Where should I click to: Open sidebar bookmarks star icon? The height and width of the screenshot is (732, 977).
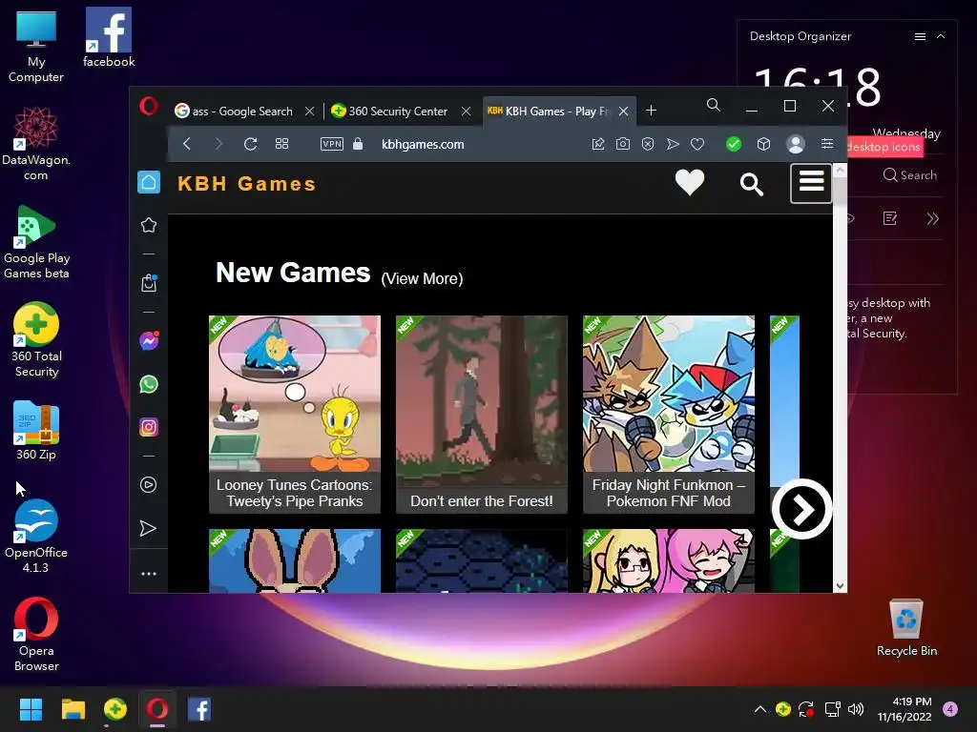point(148,225)
